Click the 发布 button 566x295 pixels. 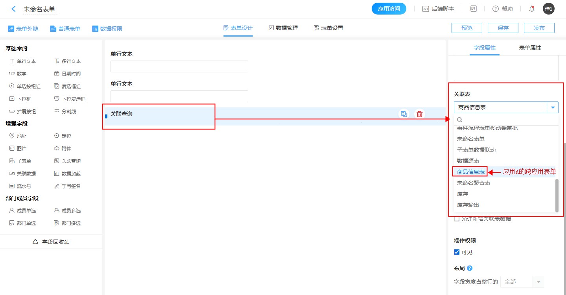pyautogui.click(x=539, y=28)
